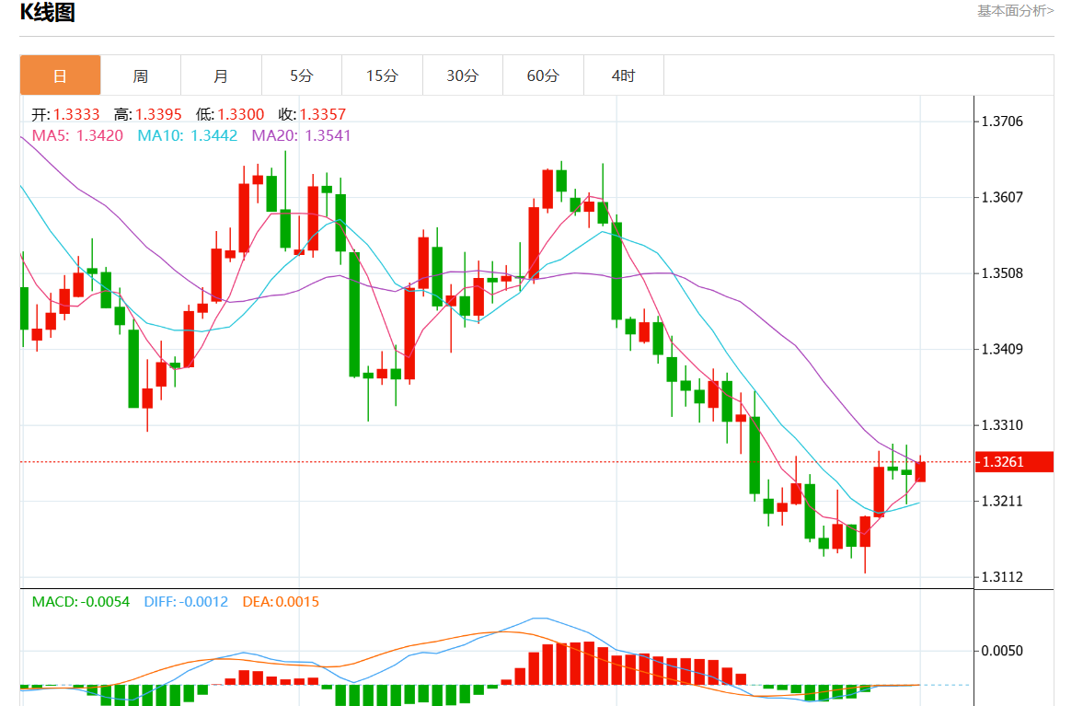Open the 5分 interval tab
The height and width of the screenshot is (706, 1083).
click(302, 75)
